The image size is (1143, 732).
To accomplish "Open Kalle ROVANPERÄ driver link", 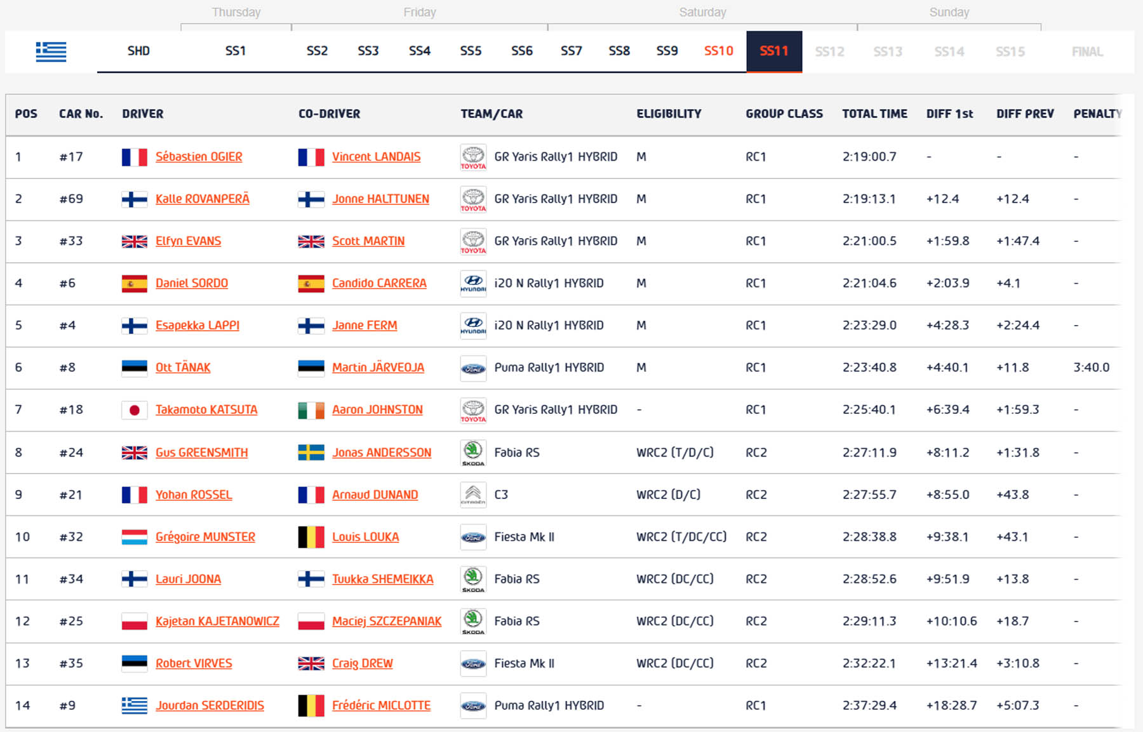I will 203,199.
